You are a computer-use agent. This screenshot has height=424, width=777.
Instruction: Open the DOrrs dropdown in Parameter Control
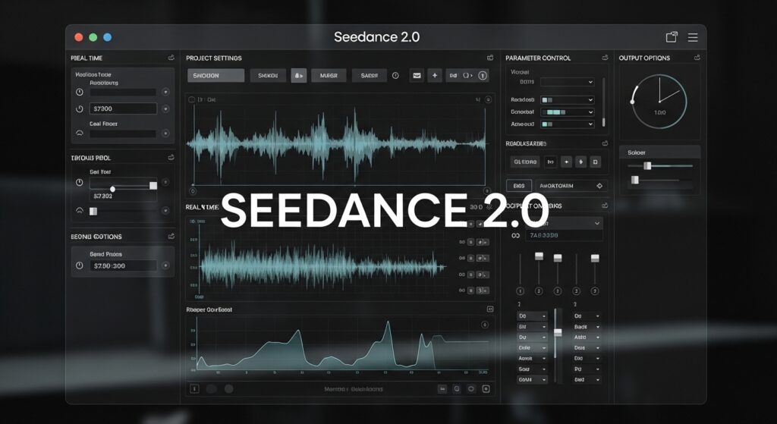(567, 82)
